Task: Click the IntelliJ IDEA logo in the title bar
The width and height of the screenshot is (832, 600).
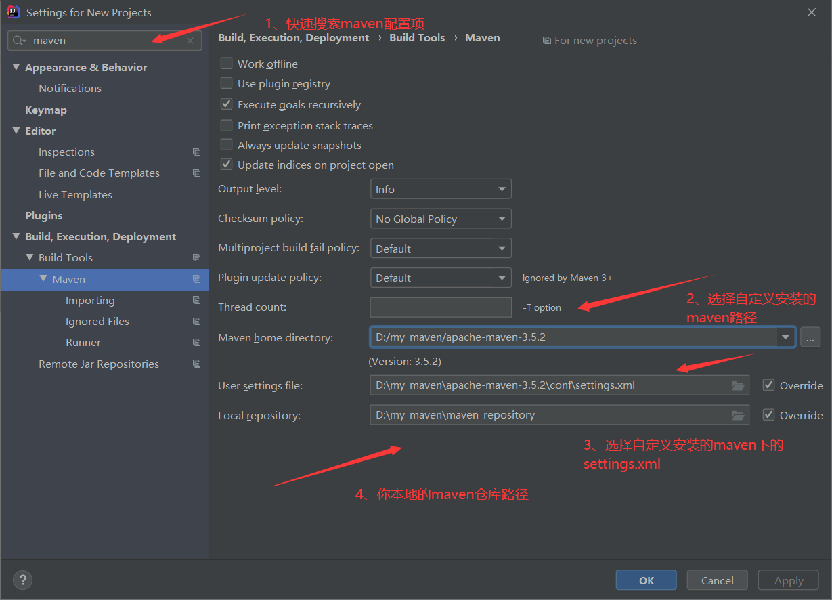Action: click(13, 12)
